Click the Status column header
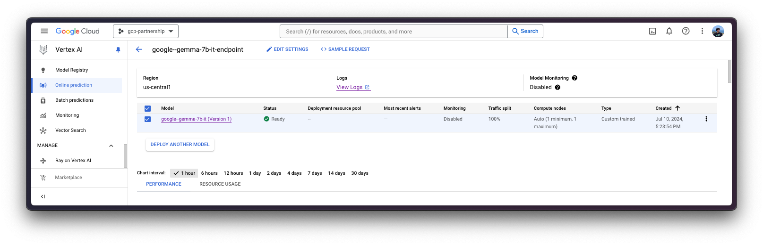 click(x=270, y=108)
